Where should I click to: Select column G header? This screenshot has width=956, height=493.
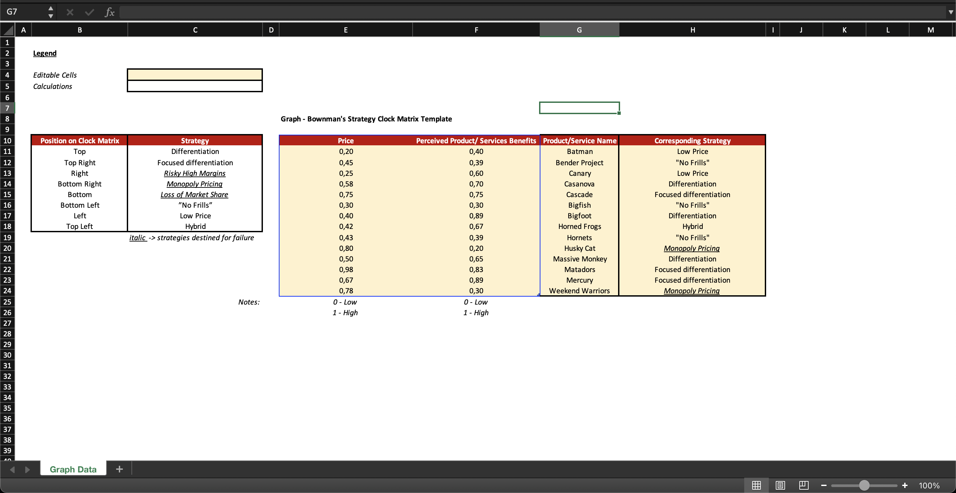tap(579, 30)
